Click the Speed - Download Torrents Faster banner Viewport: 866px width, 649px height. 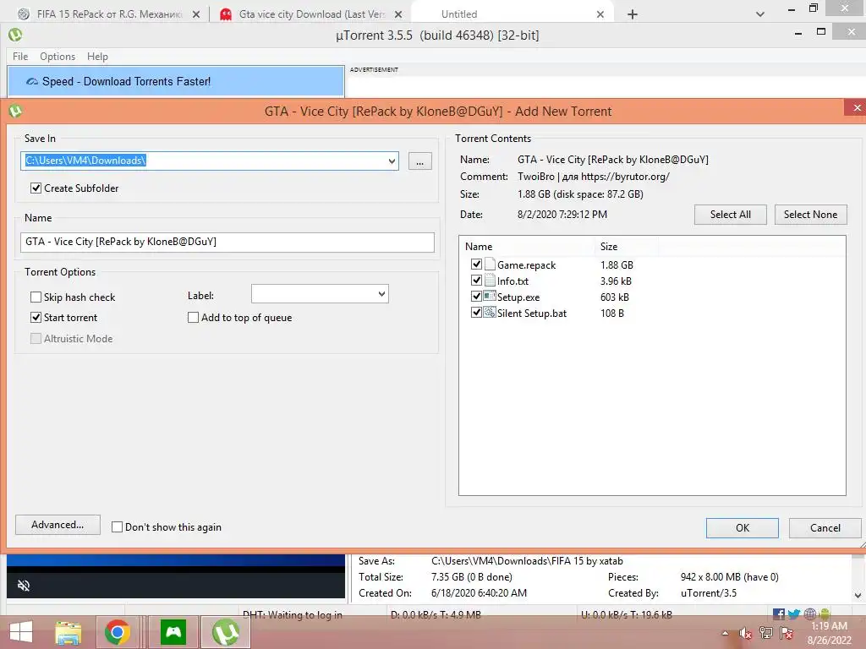point(176,81)
